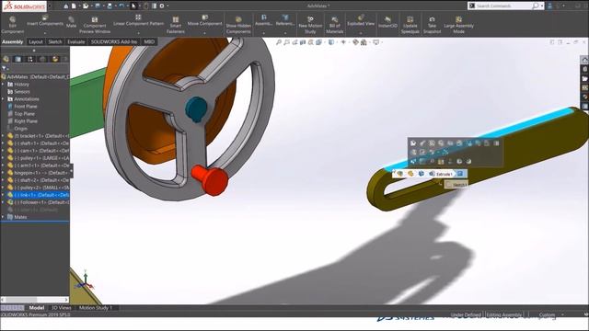Expand Mates folder node
Image resolution: width=589 pixels, height=331 pixels.
pyautogui.click(x=3, y=217)
